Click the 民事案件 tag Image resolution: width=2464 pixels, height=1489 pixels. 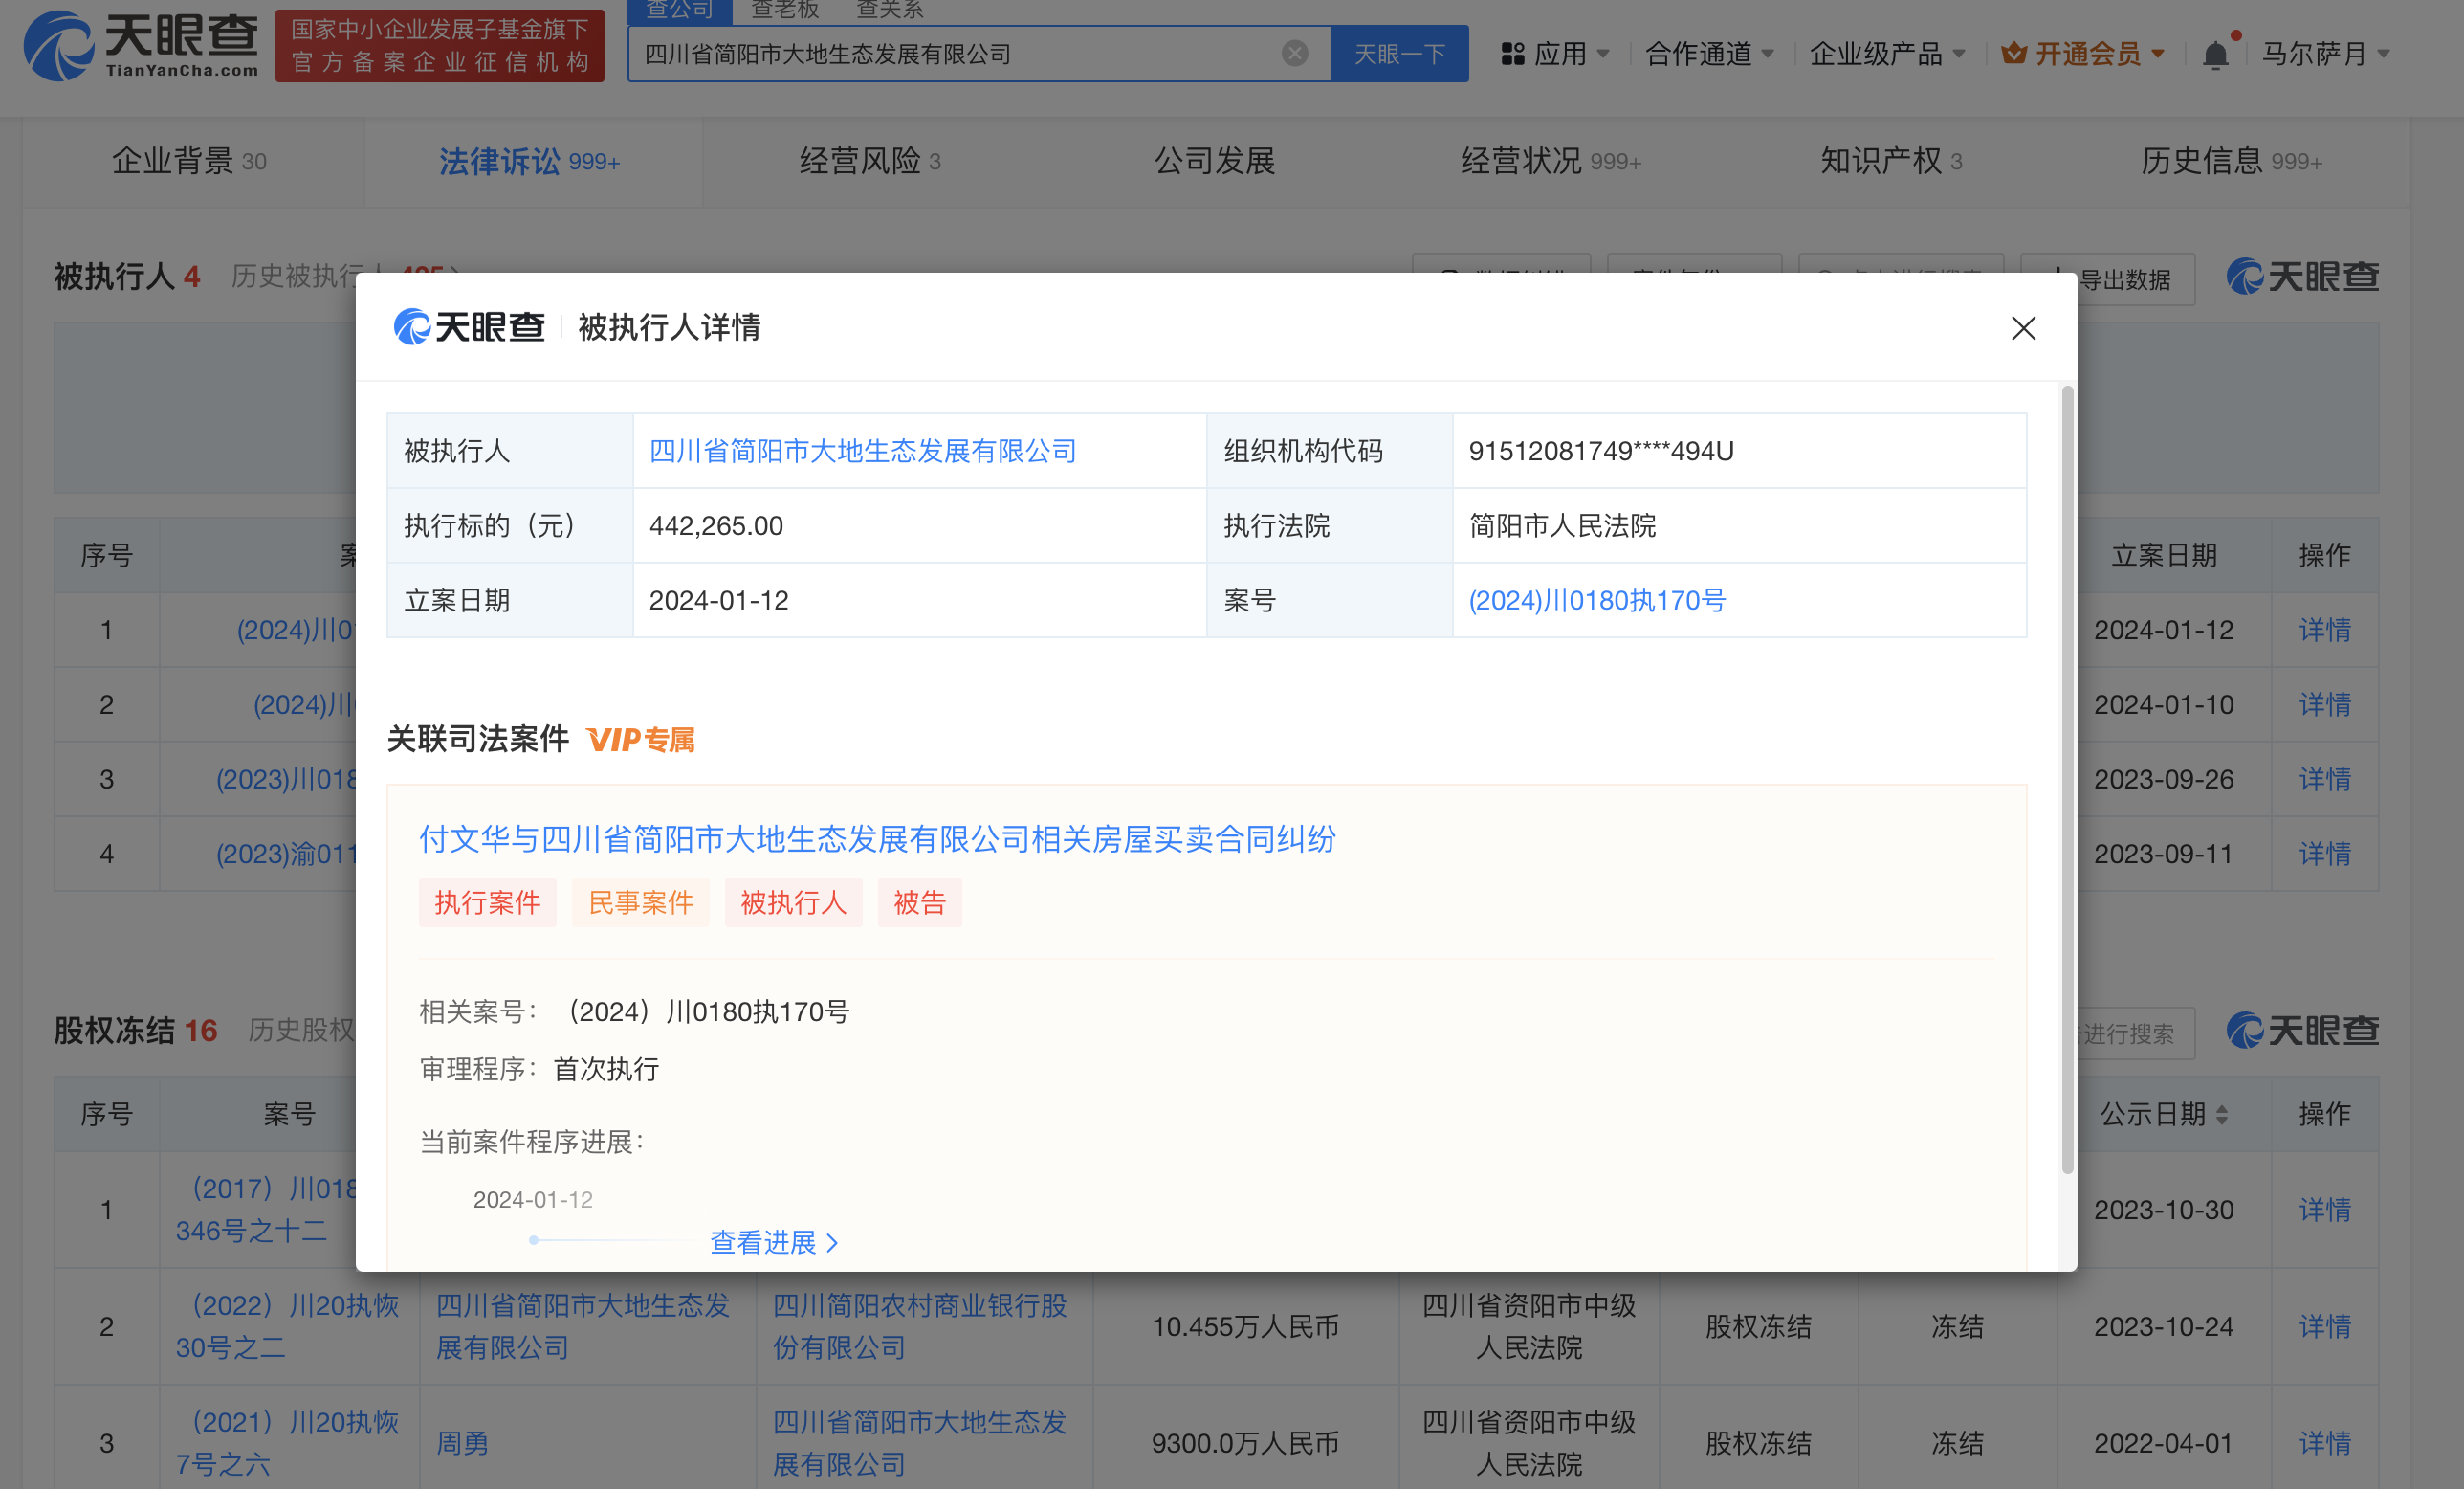640,902
